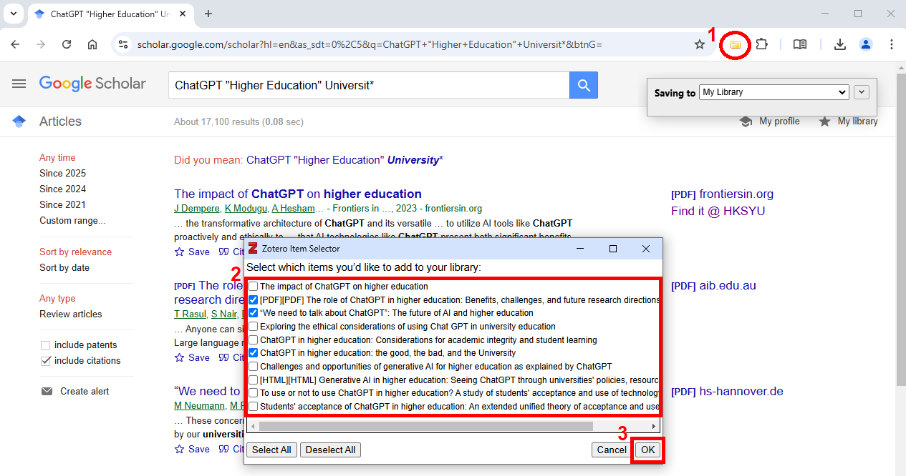Select 'Since 2024' time filter
This screenshot has height=476, width=906.
coord(62,189)
